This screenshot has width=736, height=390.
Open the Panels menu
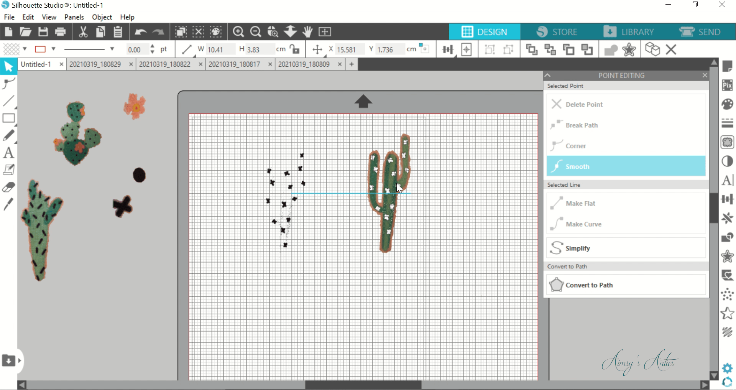[x=74, y=17]
